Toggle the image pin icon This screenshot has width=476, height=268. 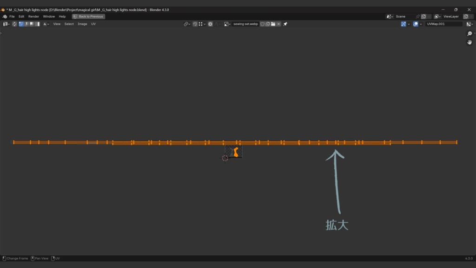pyautogui.click(x=285, y=24)
